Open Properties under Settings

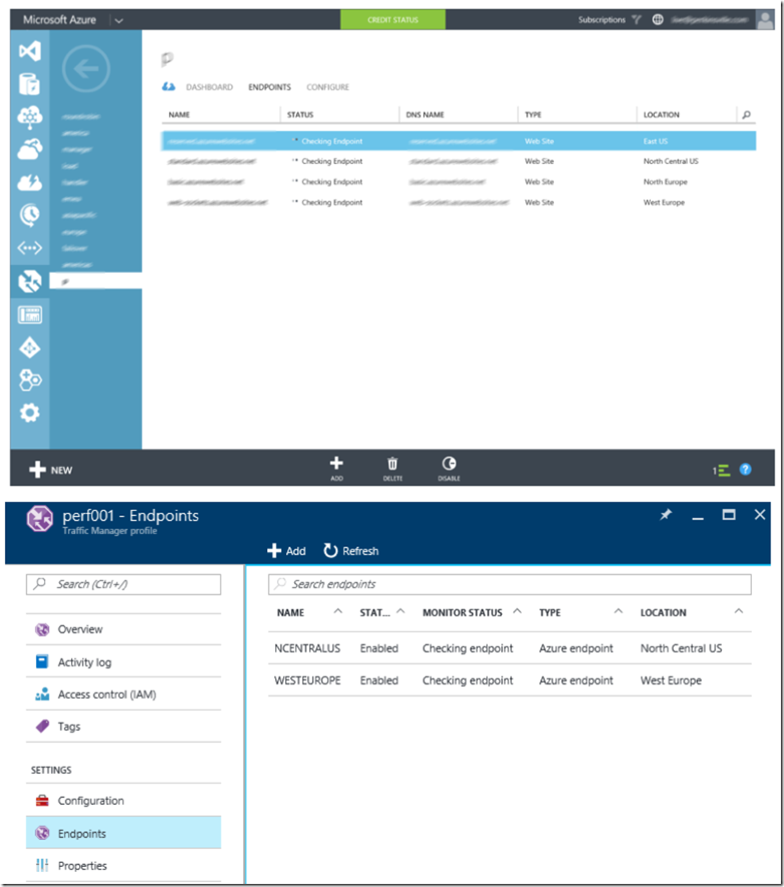click(123, 866)
